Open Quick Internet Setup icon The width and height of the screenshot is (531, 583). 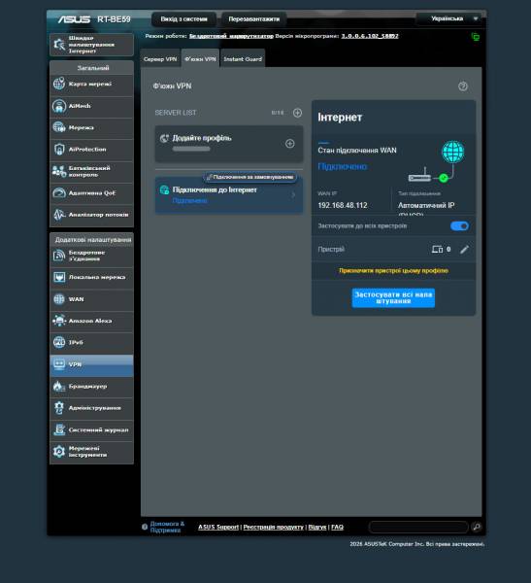(x=59, y=45)
